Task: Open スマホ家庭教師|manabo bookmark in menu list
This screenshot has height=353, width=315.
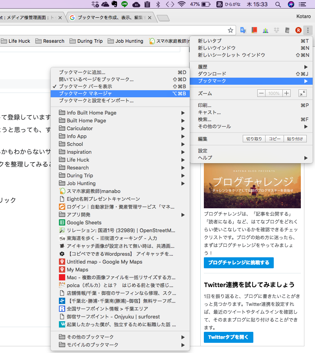Action: click(x=120, y=191)
